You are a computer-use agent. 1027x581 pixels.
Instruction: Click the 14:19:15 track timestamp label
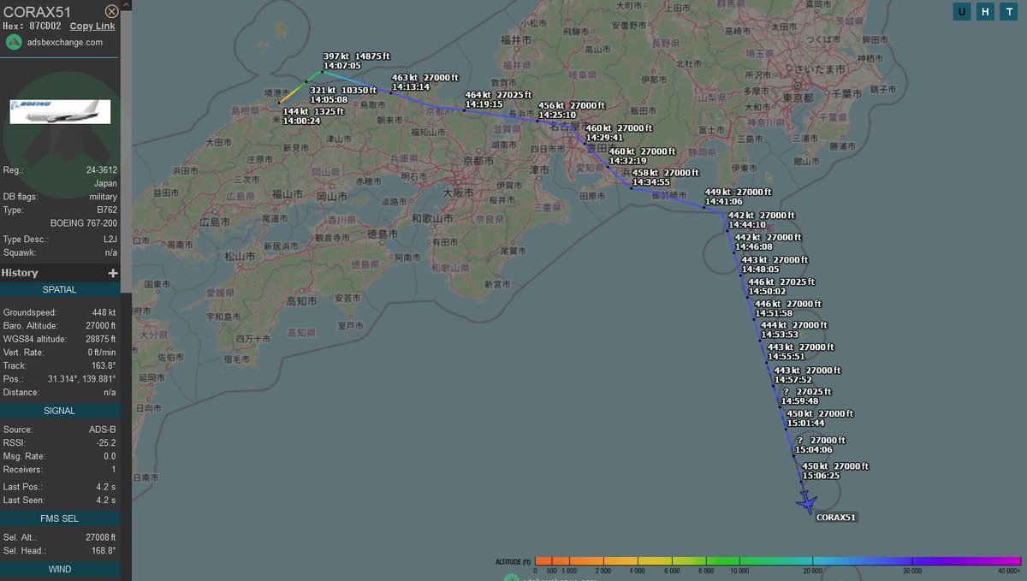click(484, 104)
